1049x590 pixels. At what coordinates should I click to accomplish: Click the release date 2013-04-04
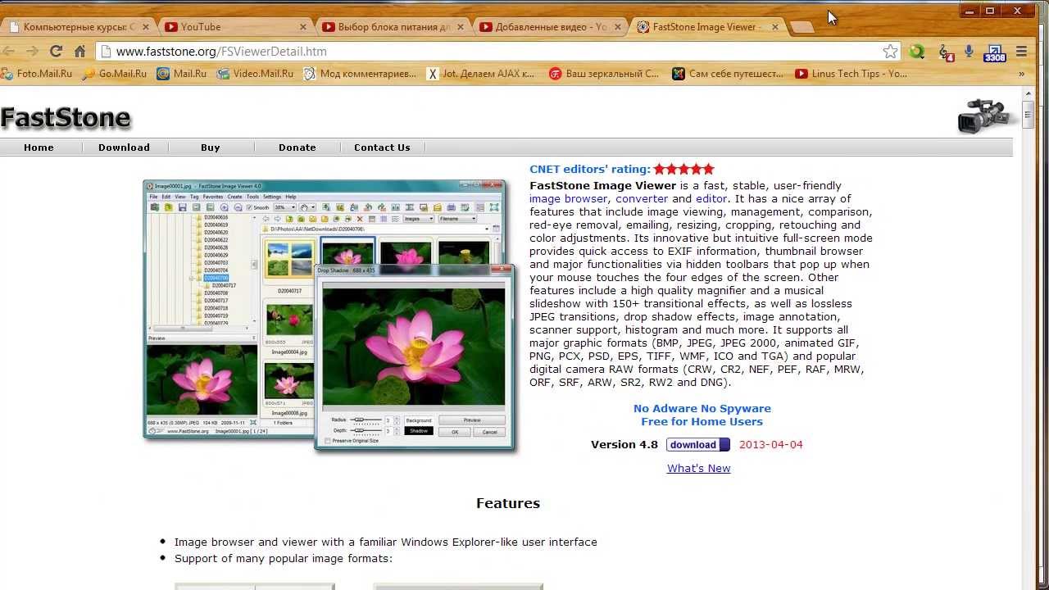771,445
